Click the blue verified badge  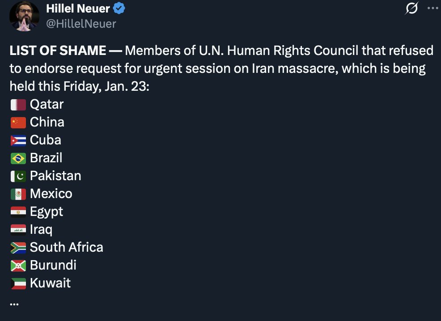(x=119, y=8)
